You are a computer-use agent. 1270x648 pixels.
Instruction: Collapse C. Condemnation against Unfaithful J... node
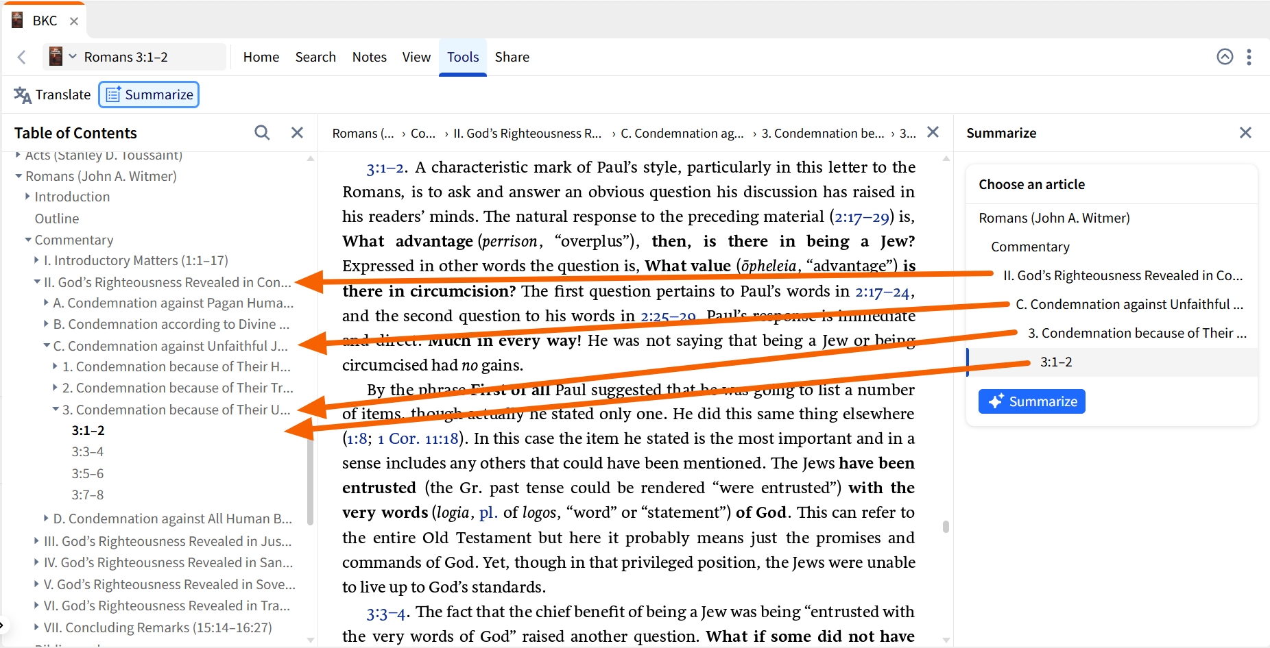coord(47,345)
